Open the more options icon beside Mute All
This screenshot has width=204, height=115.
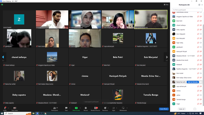pyautogui.click(x=195, y=109)
